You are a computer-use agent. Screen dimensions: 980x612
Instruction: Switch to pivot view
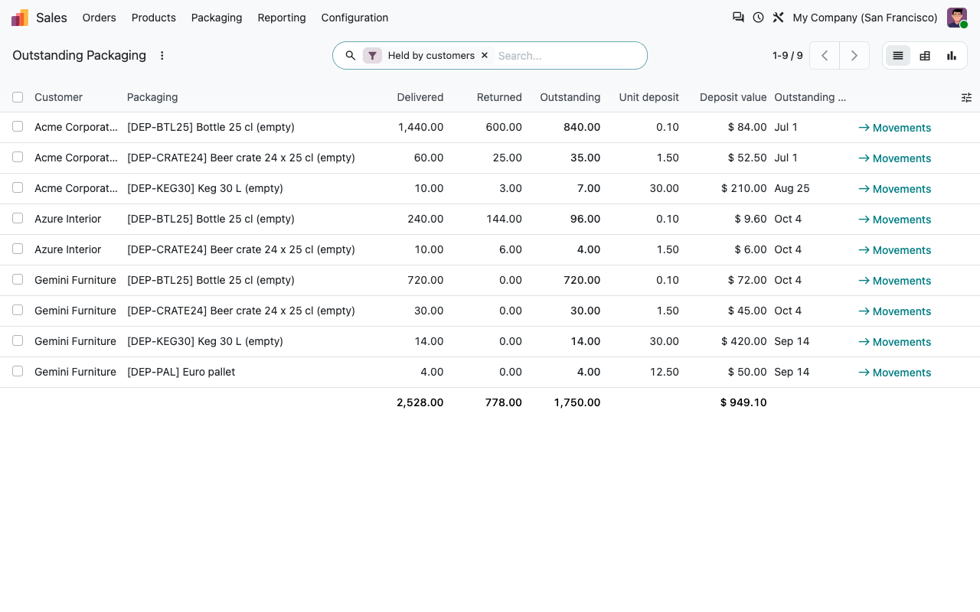pyautogui.click(x=925, y=55)
